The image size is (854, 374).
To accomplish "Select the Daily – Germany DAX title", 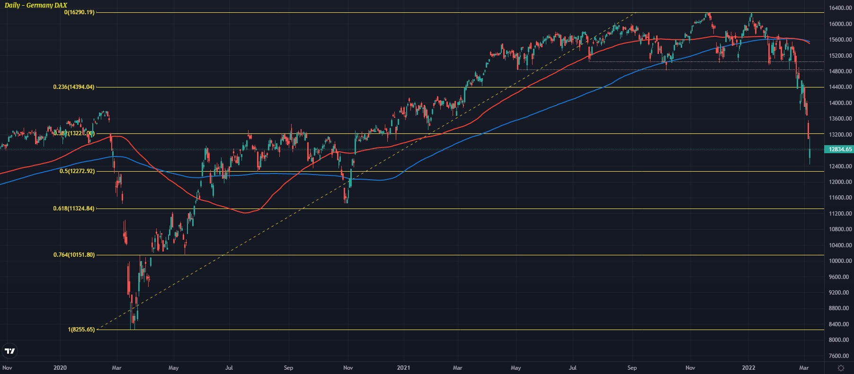I will coord(36,5).
